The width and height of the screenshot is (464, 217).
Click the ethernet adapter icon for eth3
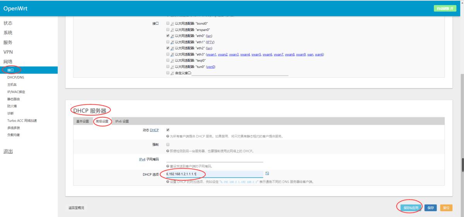point(172,54)
